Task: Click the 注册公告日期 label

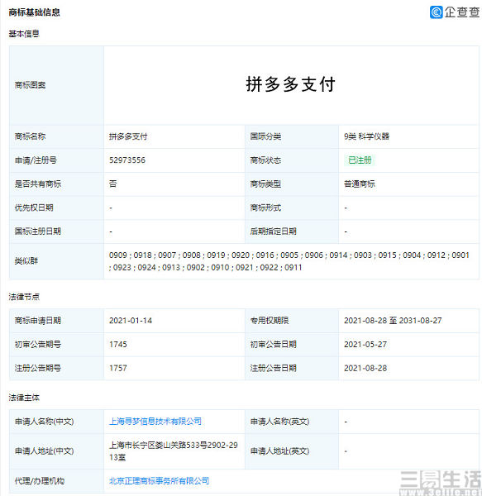Action: (274, 368)
